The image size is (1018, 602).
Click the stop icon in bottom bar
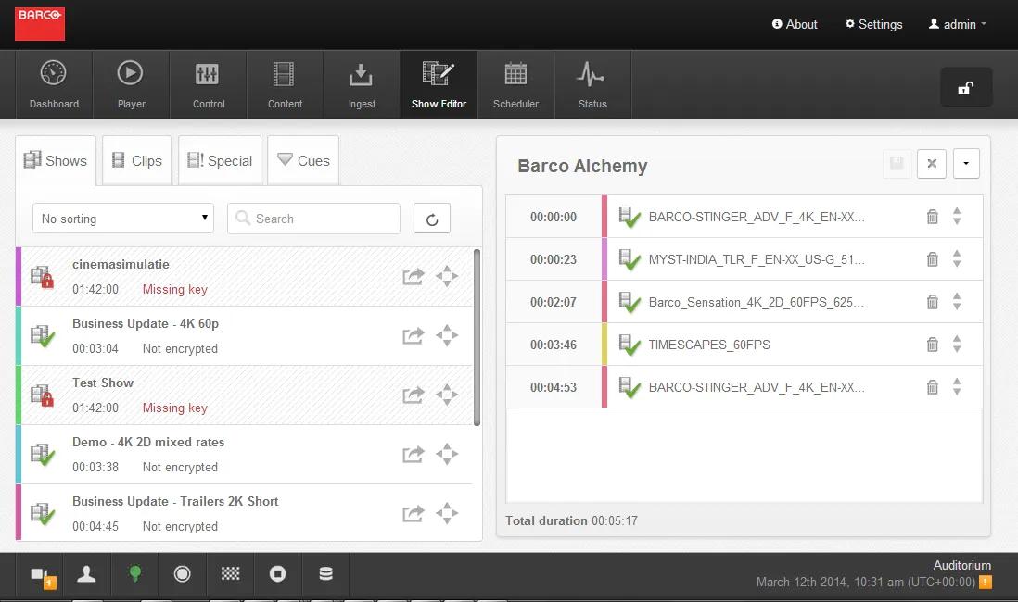coord(277,574)
